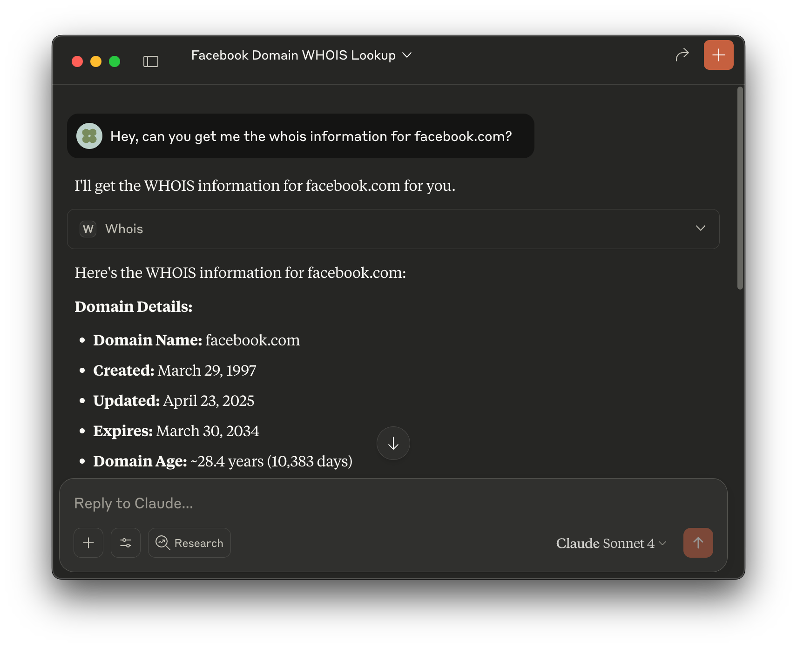Click the share arrow icon

coord(682,55)
